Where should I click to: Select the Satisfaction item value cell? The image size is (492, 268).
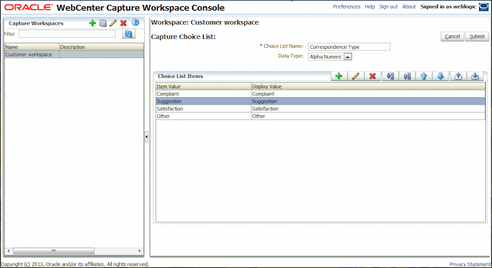[204, 109]
